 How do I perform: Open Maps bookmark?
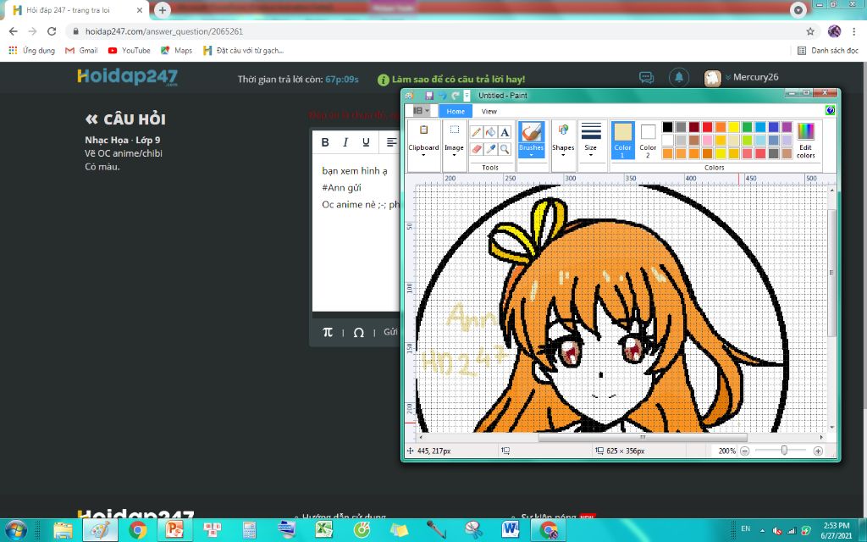click(176, 50)
